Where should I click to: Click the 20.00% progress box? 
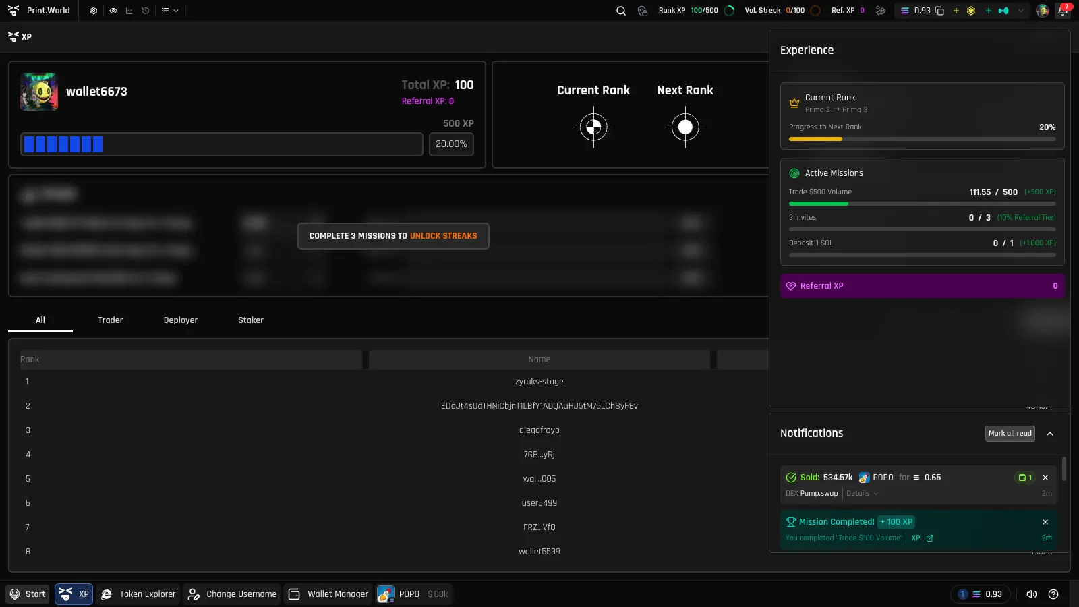point(451,144)
